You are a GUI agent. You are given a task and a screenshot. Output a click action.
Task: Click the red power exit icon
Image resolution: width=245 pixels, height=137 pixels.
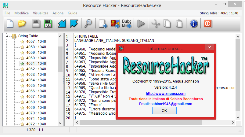pyautogui.click(x=208, y=24)
